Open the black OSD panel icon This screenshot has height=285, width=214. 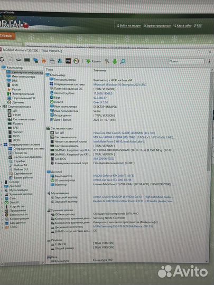click(68, 61)
